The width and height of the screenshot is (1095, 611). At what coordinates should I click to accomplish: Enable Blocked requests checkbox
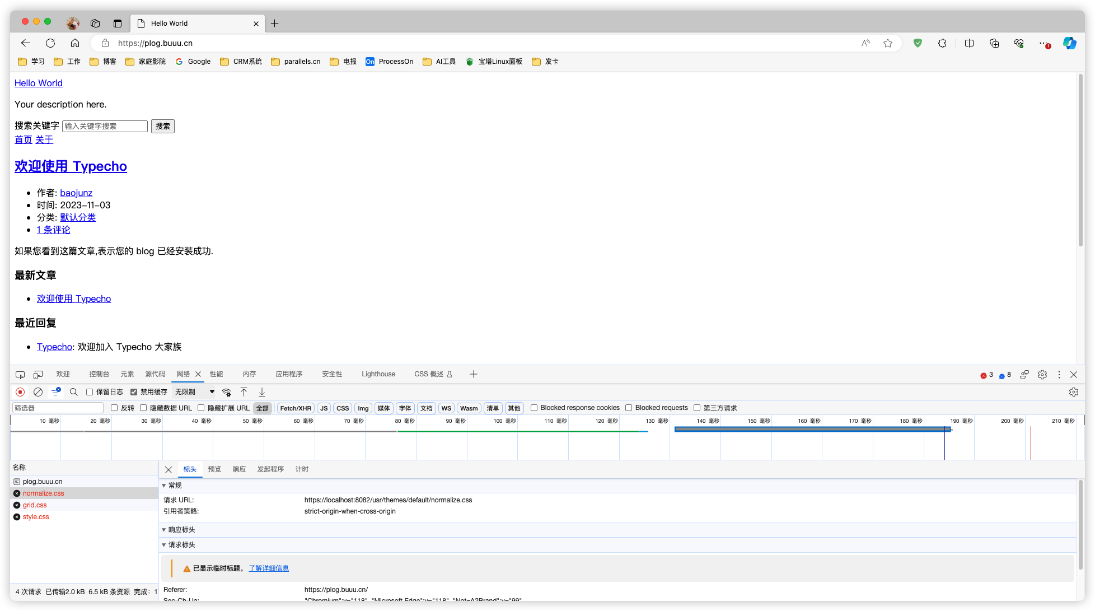click(629, 408)
